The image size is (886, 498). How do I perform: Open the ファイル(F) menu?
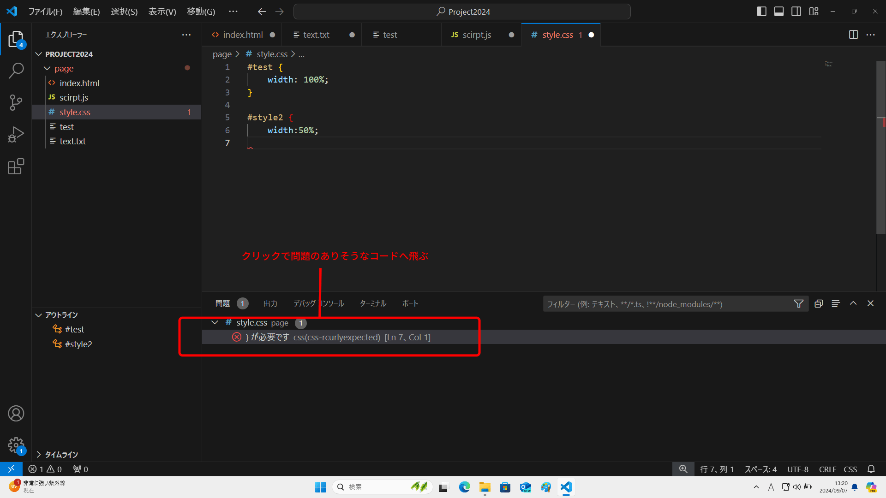[x=45, y=12]
